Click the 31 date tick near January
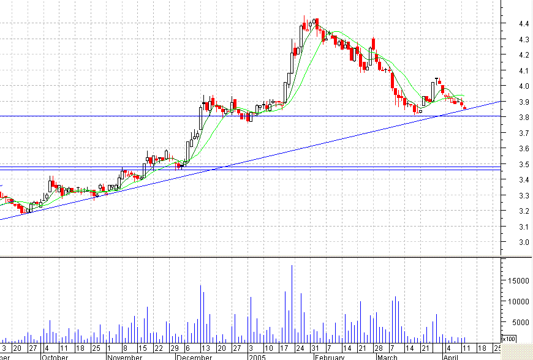This screenshot has height=360, width=533. click(x=316, y=348)
